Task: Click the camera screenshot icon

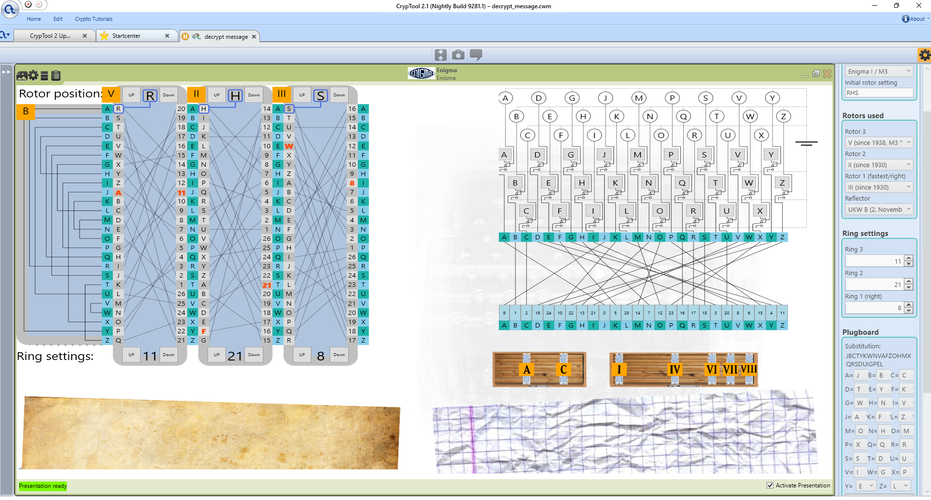Action: (x=458, y=55)
